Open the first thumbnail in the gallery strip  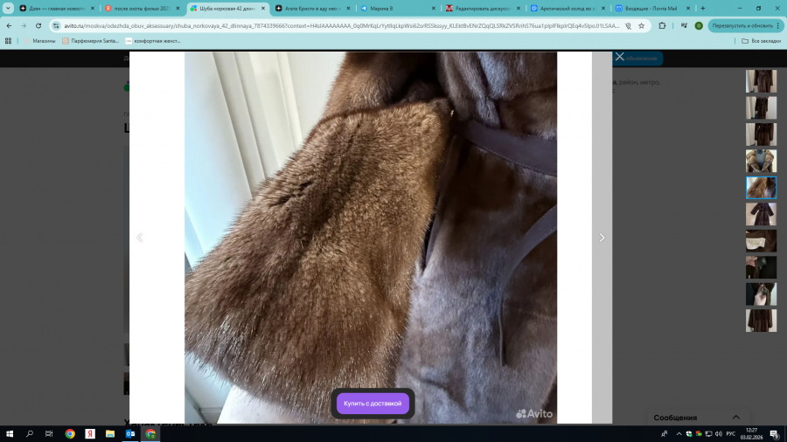pos(760,81)
